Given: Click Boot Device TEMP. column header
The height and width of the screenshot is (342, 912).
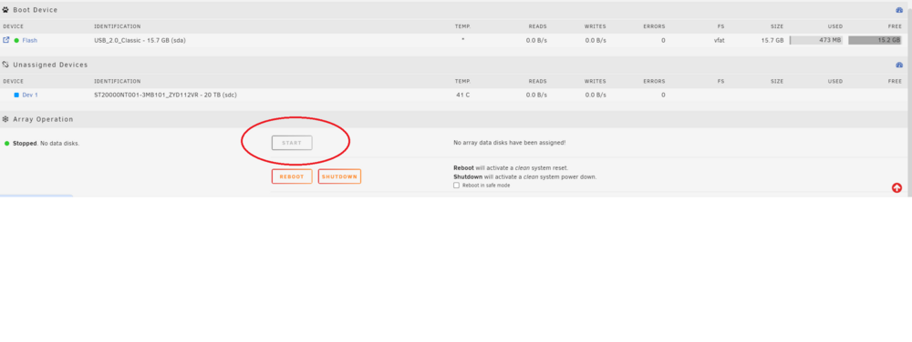Looking at the screenshot, I should (x=463, y=26).
